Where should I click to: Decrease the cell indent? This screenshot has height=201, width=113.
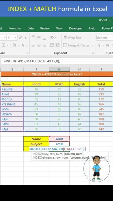(x=52, y=45)
